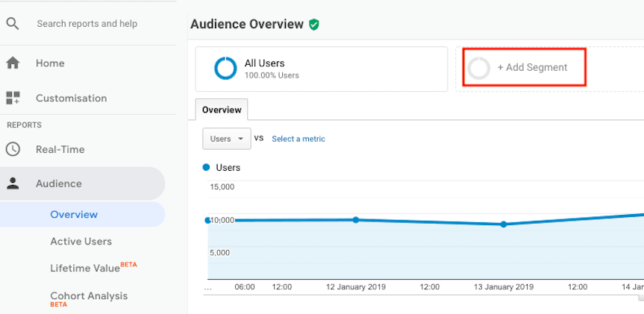Click the Home house icon
The image size is (644, 314).
click(x=13, y=63)
